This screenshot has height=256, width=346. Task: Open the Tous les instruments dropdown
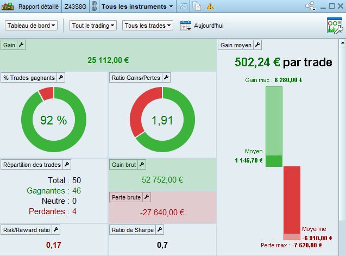tap(137, 7)
